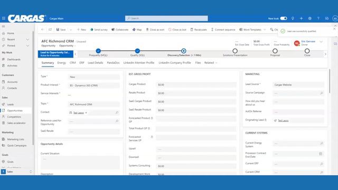Collapse the site map hamburger menu
The height and width of the screenshot is (190, 338).
tap(4, 26)
